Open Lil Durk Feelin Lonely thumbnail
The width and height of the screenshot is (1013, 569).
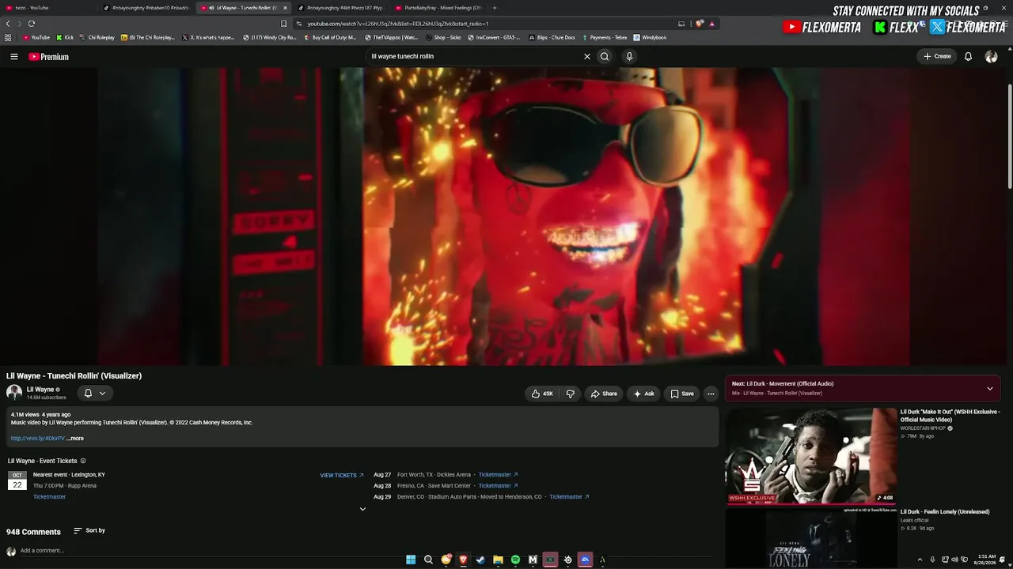click(x=811, y=538)
